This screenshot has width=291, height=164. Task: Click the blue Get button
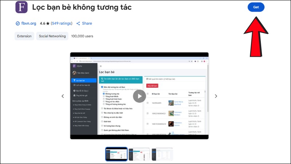click(x=256, y=7)
